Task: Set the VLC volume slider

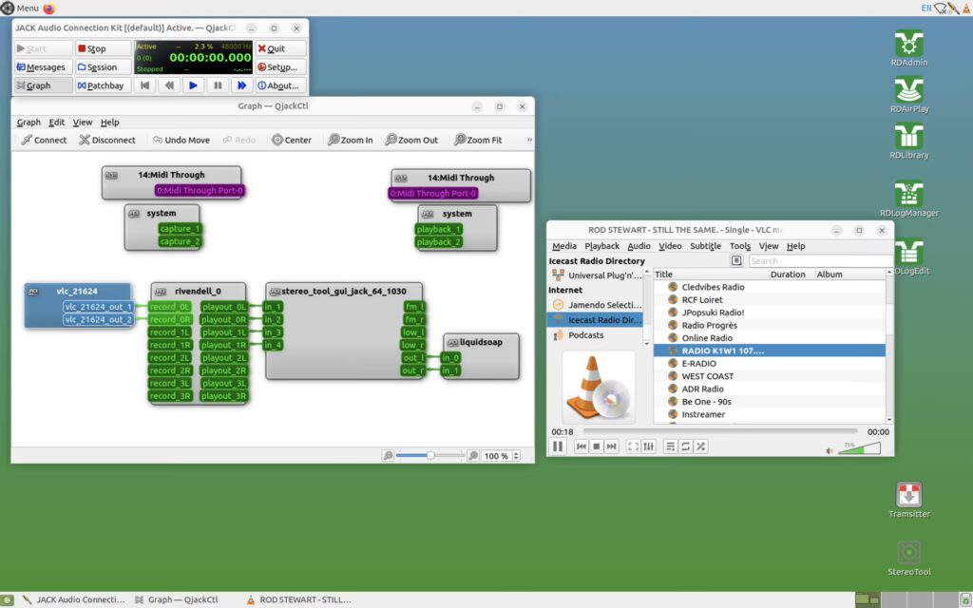Action: pyautogui.click(x=859, y=448)
